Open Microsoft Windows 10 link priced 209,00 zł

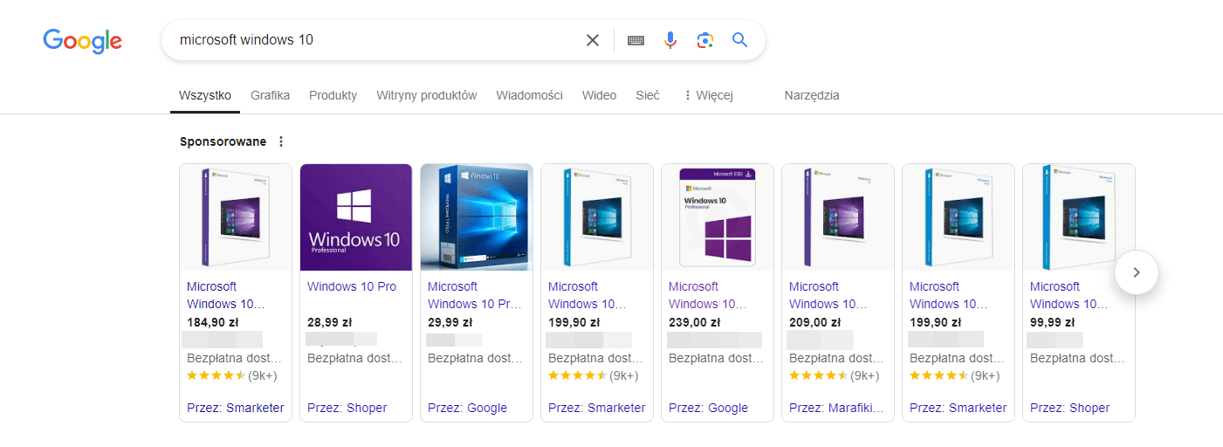tap(828, 295)
